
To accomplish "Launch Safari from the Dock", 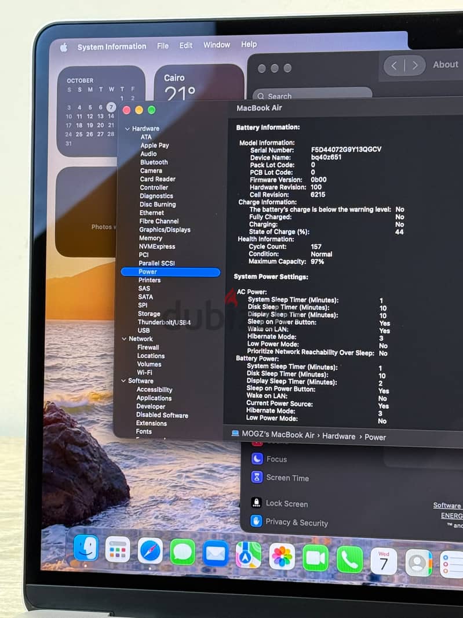I will pyautogui.click(x=150, y=551).
